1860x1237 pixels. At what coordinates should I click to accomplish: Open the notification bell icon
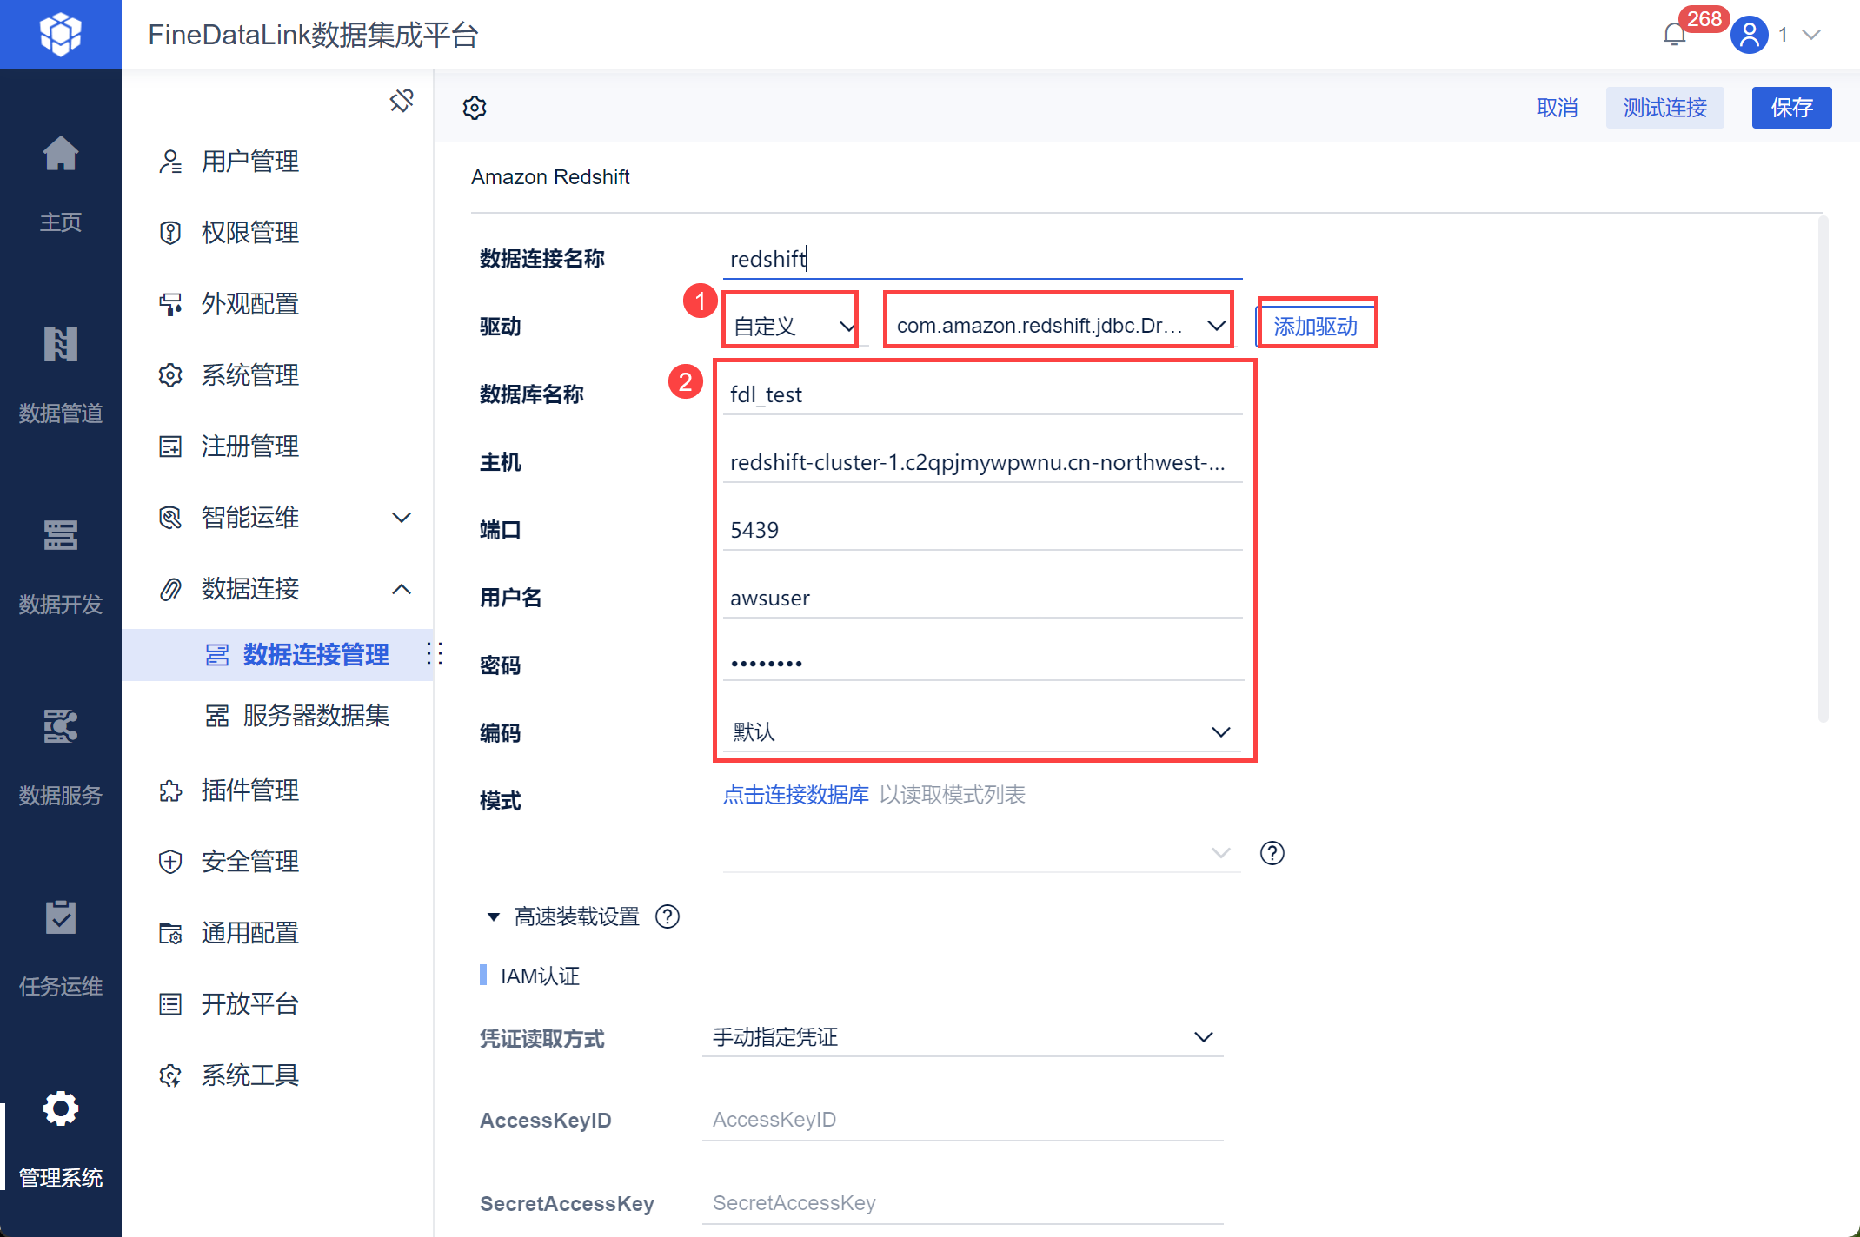tap(1674, 35)
